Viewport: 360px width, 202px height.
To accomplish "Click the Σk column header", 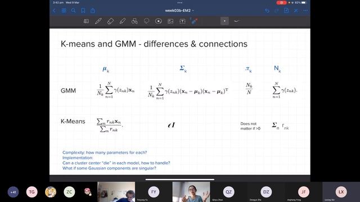I will click(183, 68).
